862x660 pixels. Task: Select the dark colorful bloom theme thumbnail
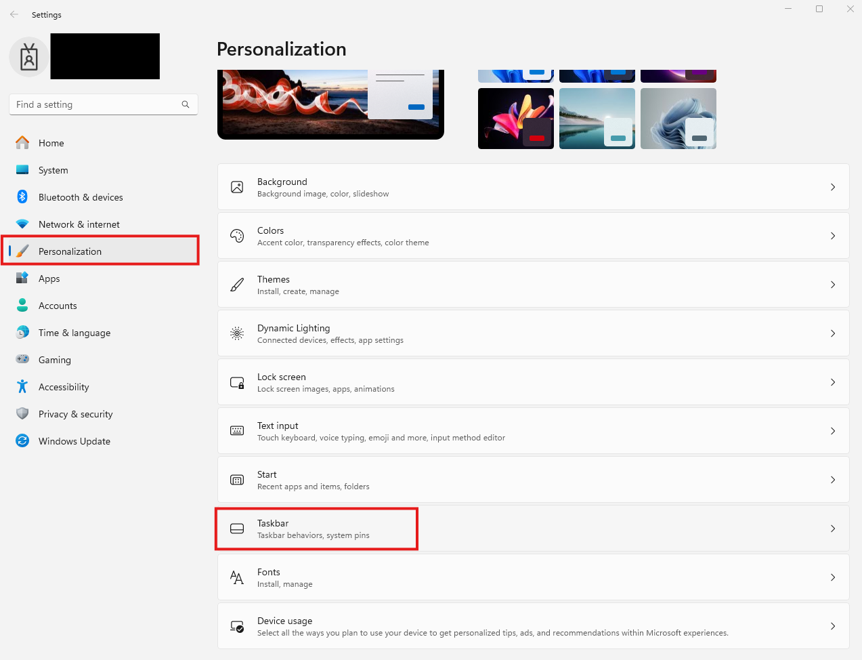[x=516, y=119]
